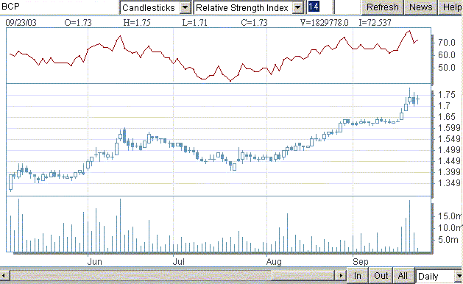This screenshot has height=284, width=463.
Task: Click the 1.549 price axis label
Action: coord(449,139)
